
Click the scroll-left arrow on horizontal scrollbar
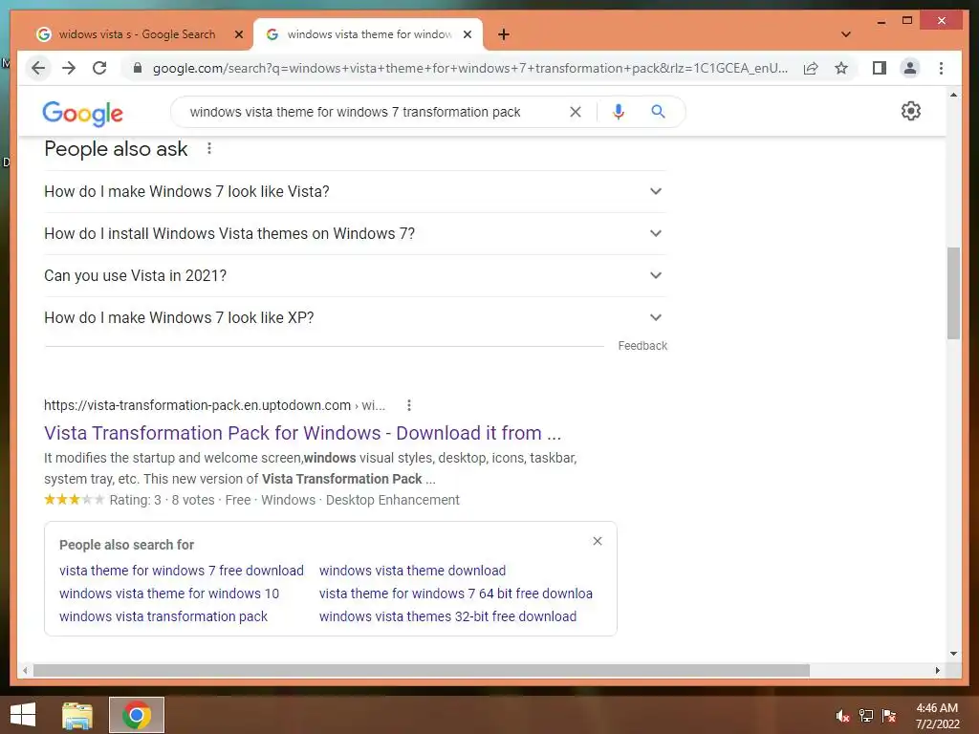25,670
